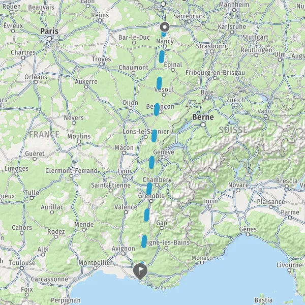Click the Gênes city marker on the coast
The height and width of the screenshot is (305, 305).
click(248, 234)
